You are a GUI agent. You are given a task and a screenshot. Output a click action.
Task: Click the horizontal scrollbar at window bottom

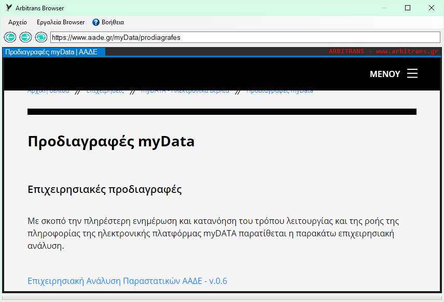221,298
